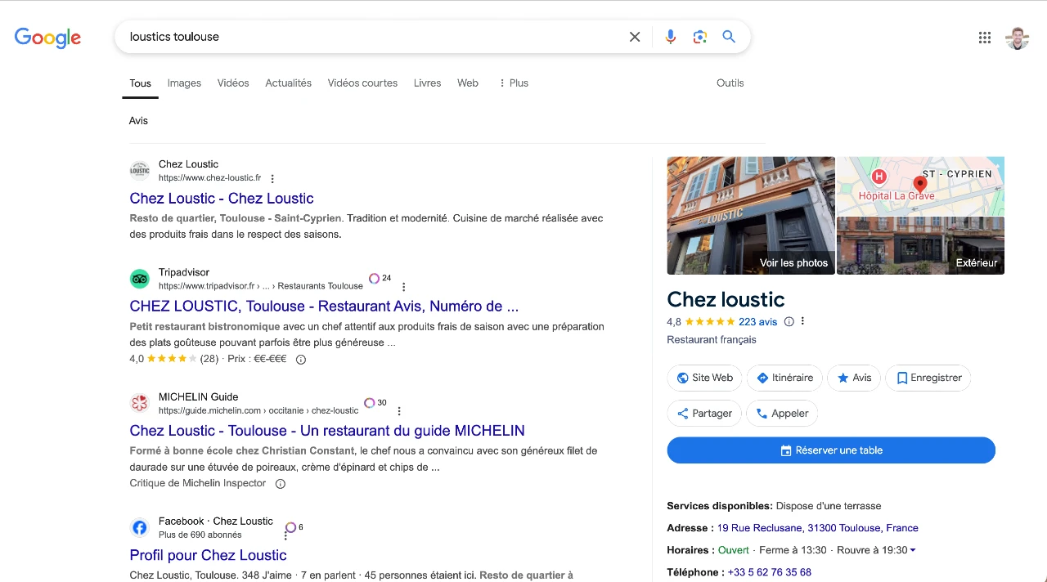
Task: Open the MICHELIN Guide result options menu
Action: click(399, 411)
